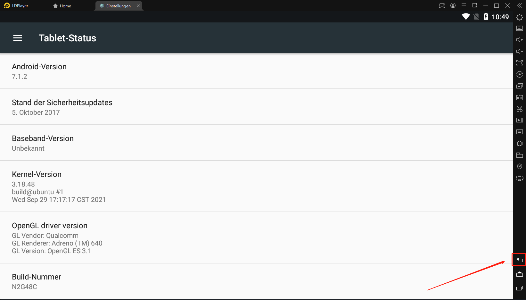This screenshot has height=300, width=526.
Task: Open LDPlayer settings gear in sidebar
Action: click(520, 17)
